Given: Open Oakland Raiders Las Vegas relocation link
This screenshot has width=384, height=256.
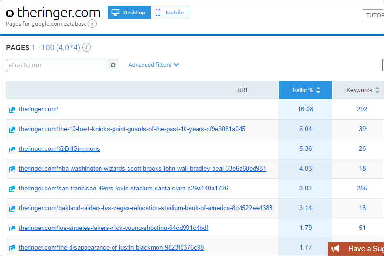Looking at the screenshot, I should click(145, 208).
